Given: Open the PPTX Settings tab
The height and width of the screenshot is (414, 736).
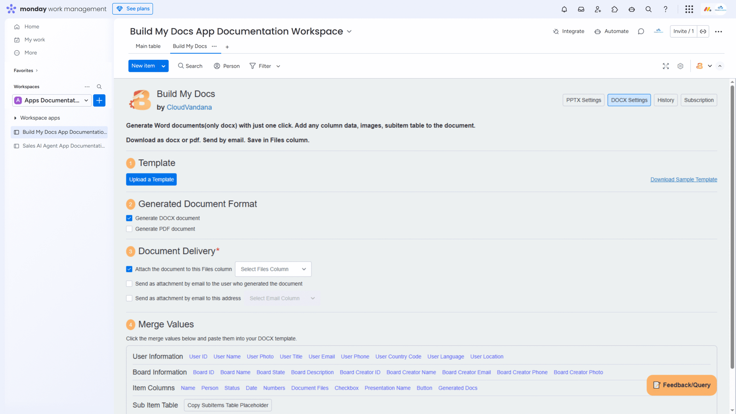Looking at the screenshot, I should click(583, 100).
